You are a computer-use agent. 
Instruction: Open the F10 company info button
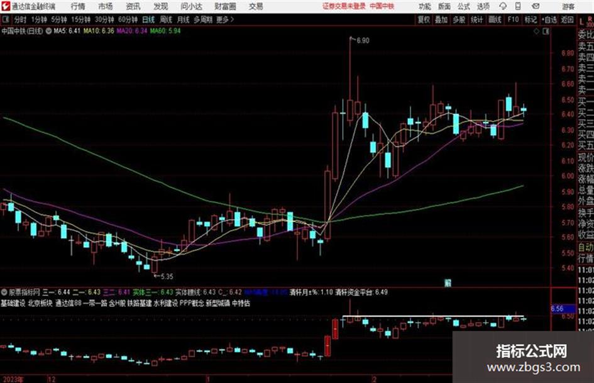514,19
